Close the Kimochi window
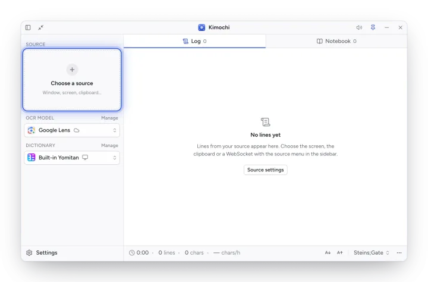This screenshot has height=282, width=428. pos(400,27)
